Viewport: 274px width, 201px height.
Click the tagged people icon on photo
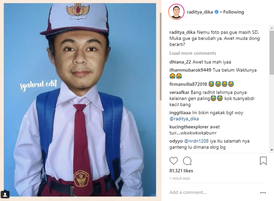(5, 194)
